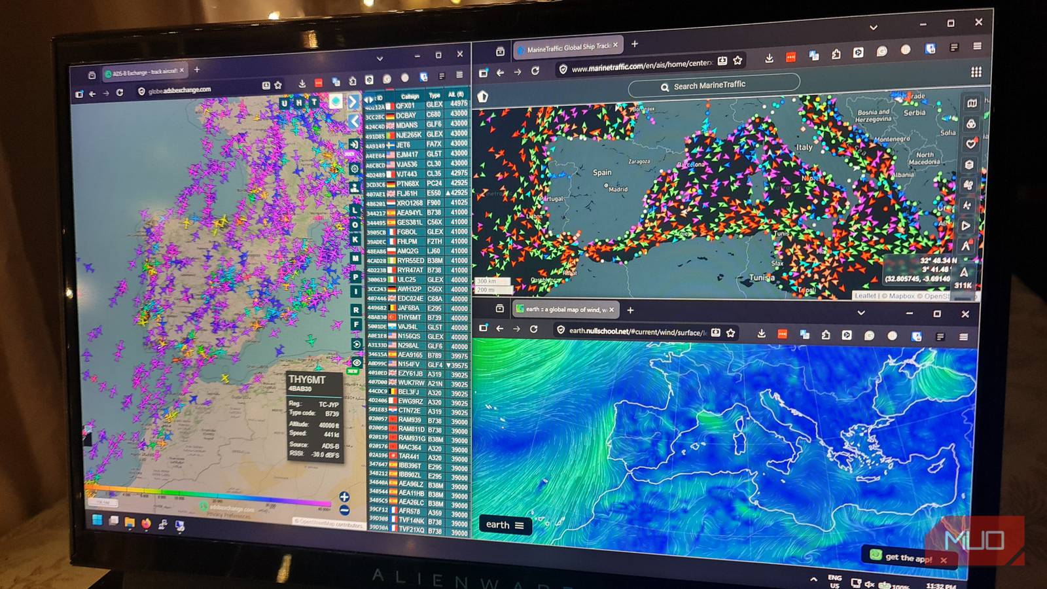Select the MAC364 aircraft row
Image resolution: width=1047 pixels, height=589 pixels.
pyautogui.click(x=419, y=448)
